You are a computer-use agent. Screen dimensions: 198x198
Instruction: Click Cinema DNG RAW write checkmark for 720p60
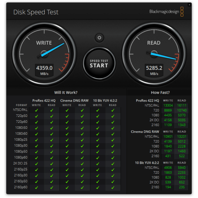67,122
